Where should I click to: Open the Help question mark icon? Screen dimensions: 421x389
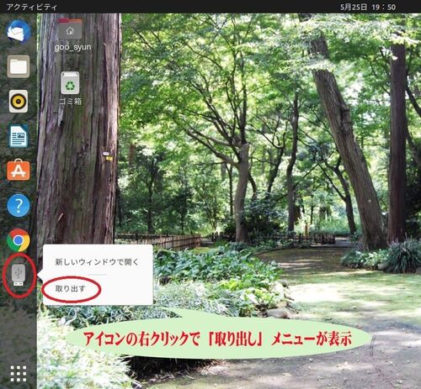(x=19, y=206)
